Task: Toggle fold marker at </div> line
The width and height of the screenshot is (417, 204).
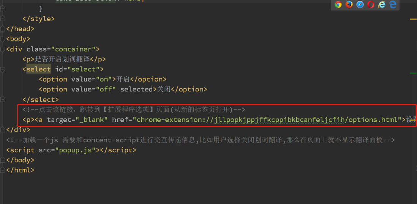Action: point(2,130)
